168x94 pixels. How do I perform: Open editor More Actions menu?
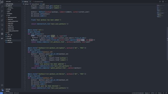[166, 2]
